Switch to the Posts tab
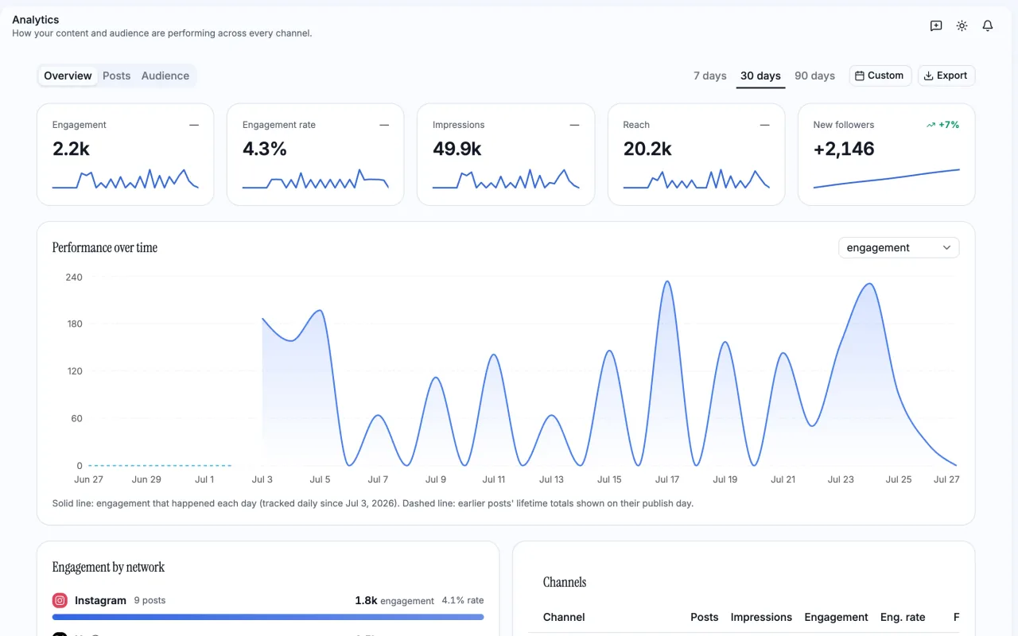 116,76
